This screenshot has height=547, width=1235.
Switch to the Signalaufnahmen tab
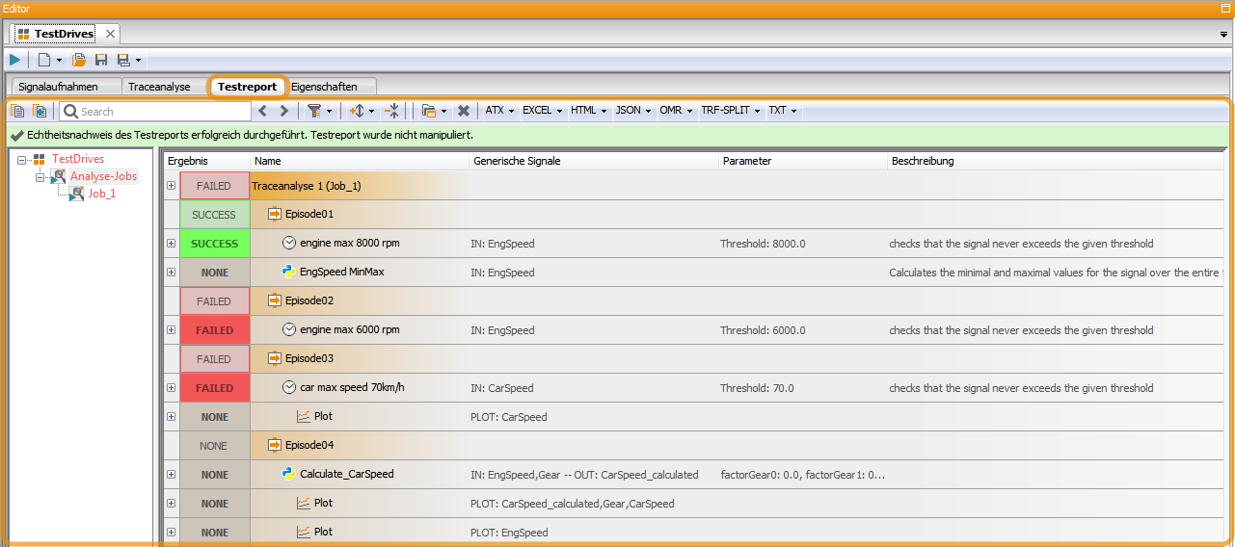pyautogui.click(x=65, y=87)
